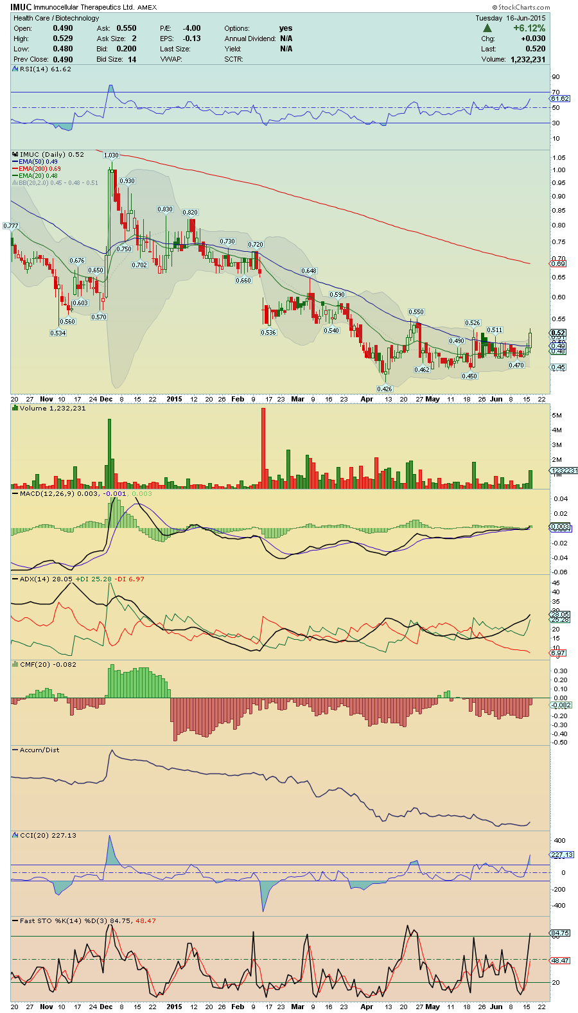Click the candlestick icon beside IMUC (Daily)
This screenshot has height=1013, width=578.
[15, 154]
